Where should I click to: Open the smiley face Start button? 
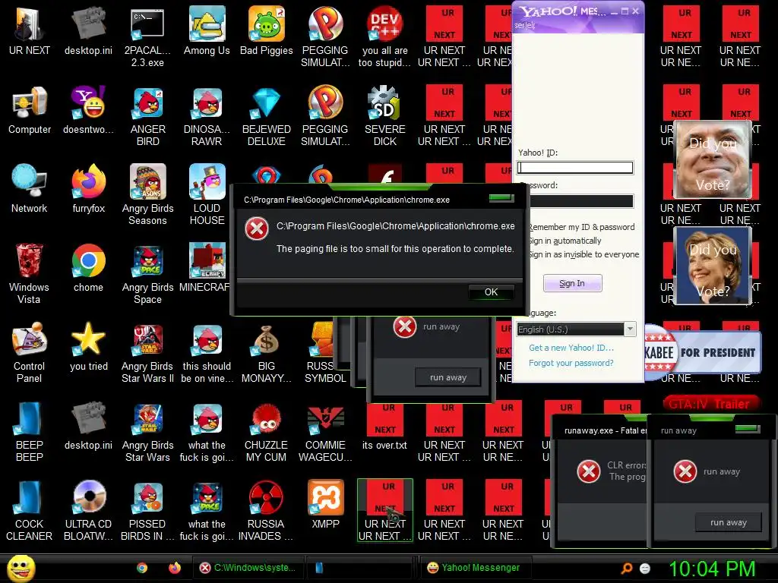pyautogui.click(x=21, y=568)
